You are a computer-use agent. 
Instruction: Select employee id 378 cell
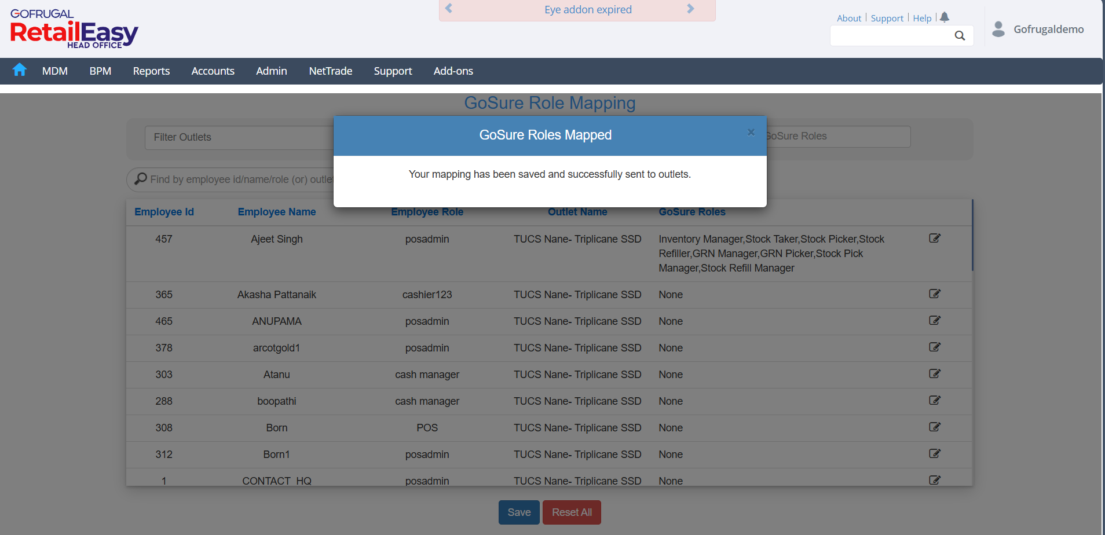point(164,348)
